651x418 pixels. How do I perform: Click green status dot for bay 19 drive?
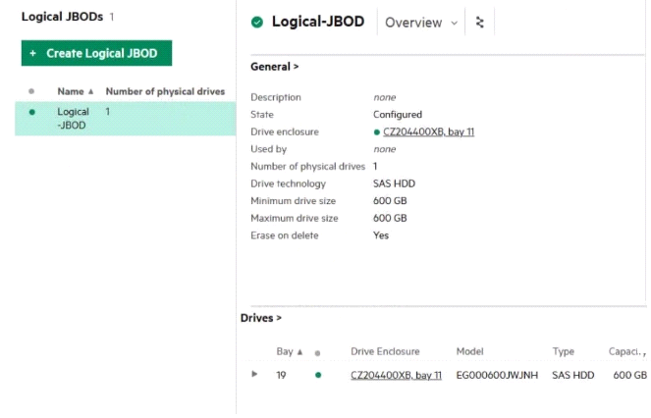point(317,375)
